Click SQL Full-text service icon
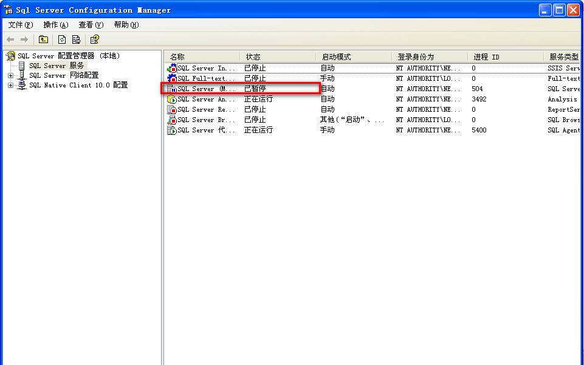The width and height of the screenshot is (584, 365). click(x=172, y=78)
